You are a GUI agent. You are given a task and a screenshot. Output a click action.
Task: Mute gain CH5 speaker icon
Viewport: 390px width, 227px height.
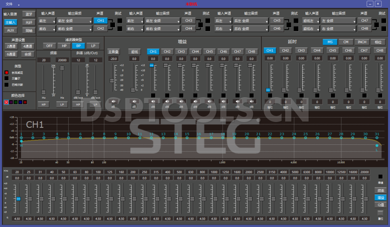[x=210, y=102]
